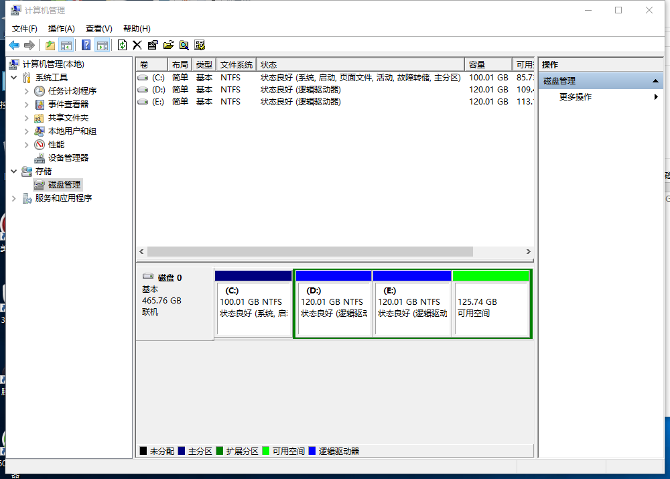Expand the 服务和应用程序 tree node
Screen dimensions: 670x479
point(14,198)
